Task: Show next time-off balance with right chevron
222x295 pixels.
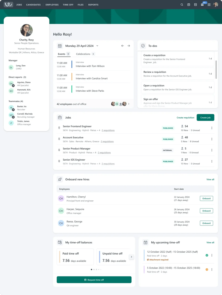Action: (131, 257)
